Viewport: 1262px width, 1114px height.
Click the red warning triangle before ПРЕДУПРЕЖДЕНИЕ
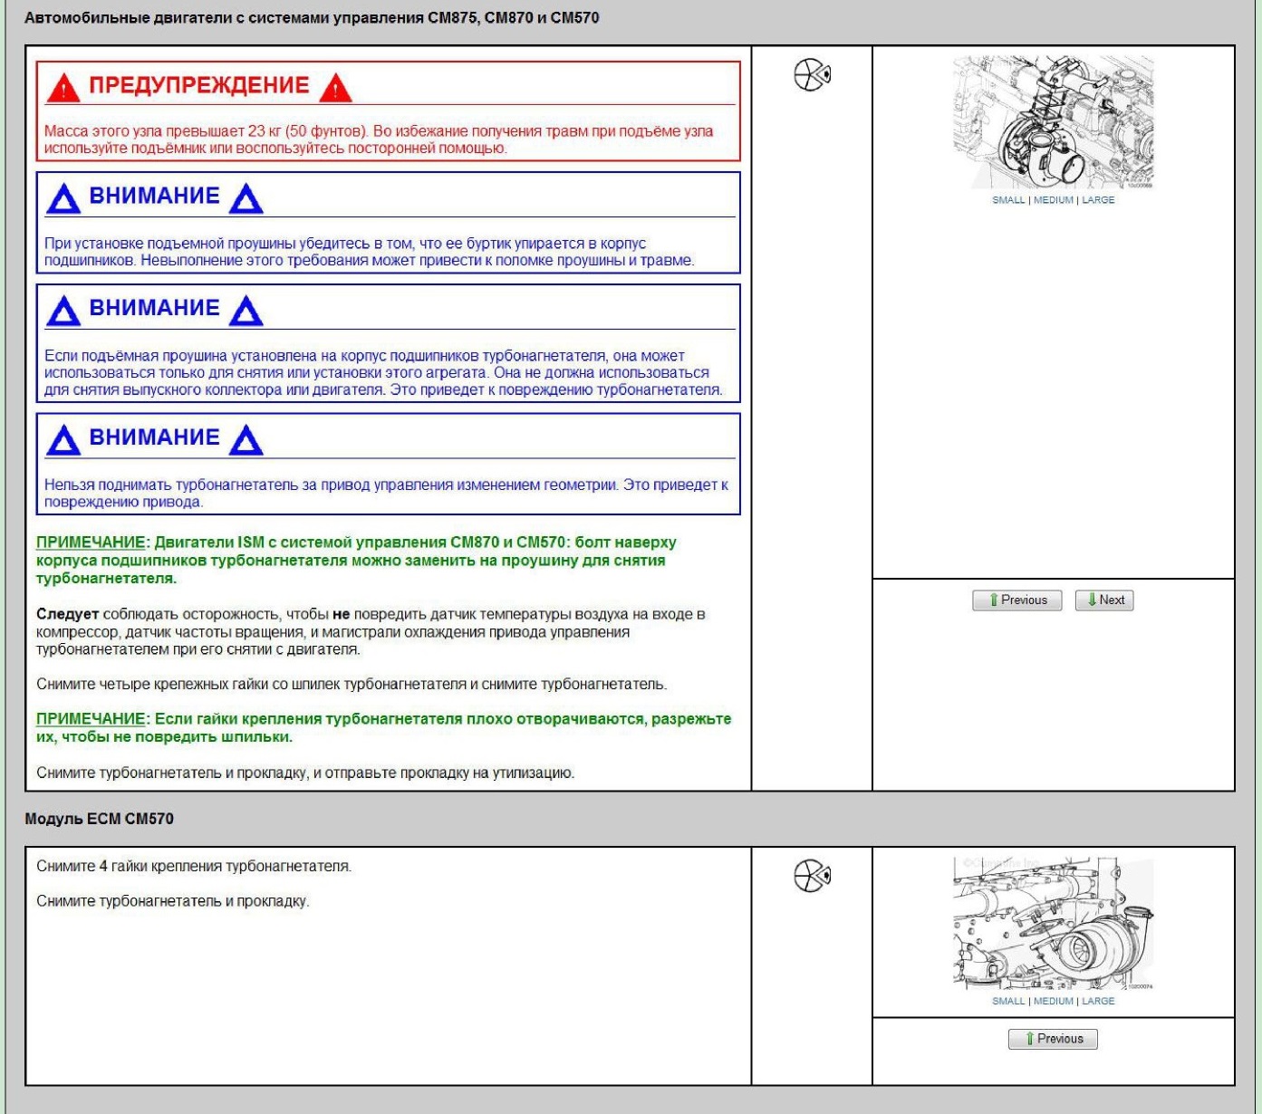[63, 88]
